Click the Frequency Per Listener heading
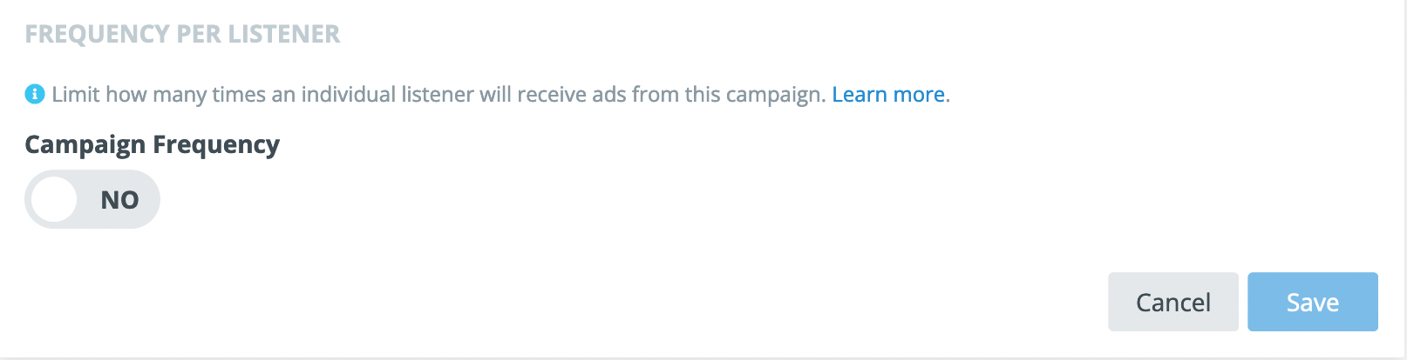This screenshot has width=1407, height=360. 182,34
